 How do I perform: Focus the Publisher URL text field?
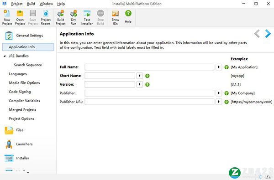point(149,102)
